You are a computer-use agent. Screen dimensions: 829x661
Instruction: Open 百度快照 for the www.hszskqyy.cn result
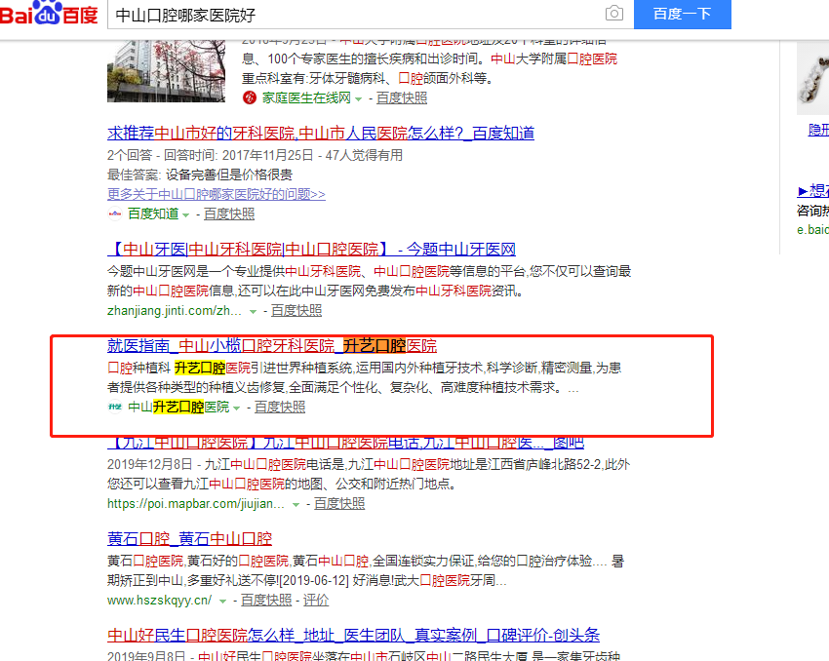tap(266, 601)
